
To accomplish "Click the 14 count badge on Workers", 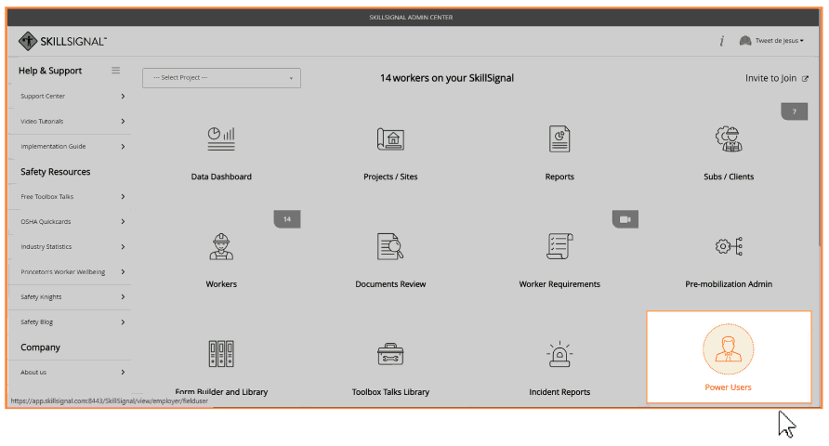I will click(287, 219).
